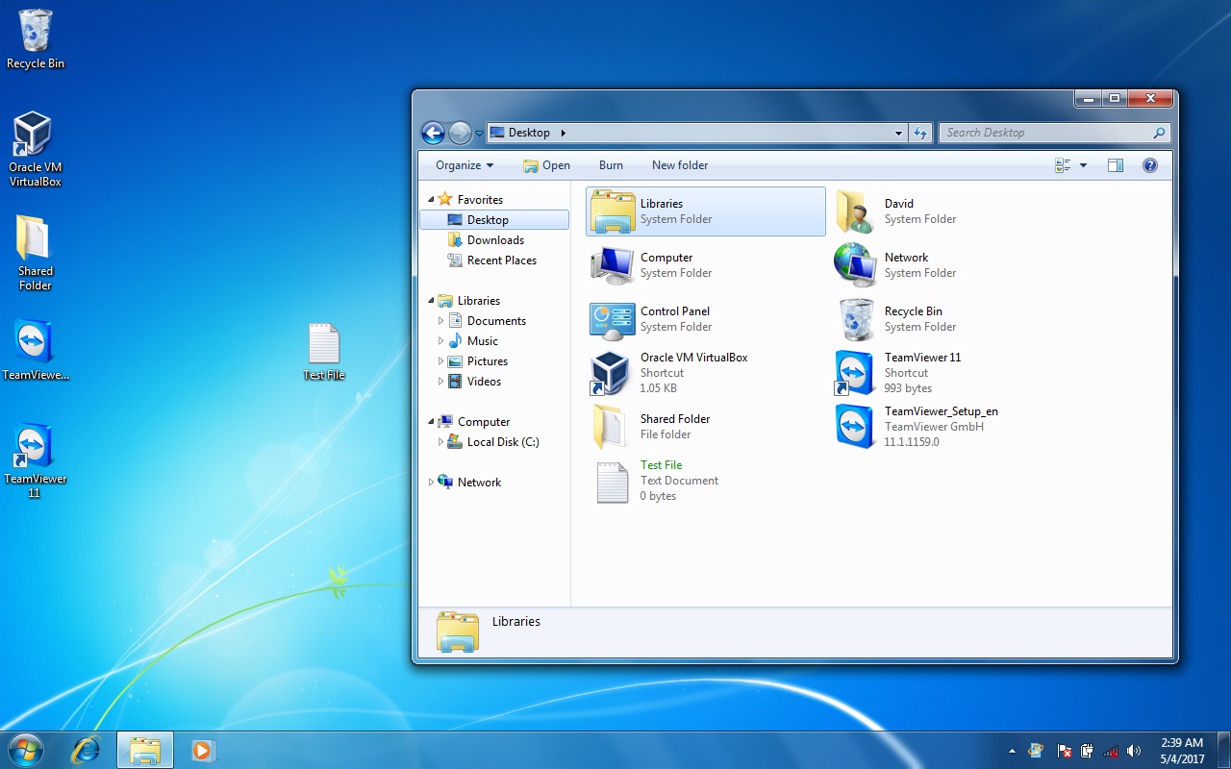Click the Libraries preview icon in the details pane
Screen dimensions: 1231x769
click(x=457, y=632)
